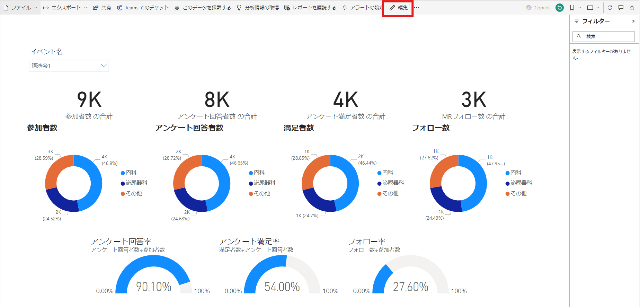This screenshot has height=307, width=640.
Task: Click the refresh visuals icon
Action: coord(610,8)
